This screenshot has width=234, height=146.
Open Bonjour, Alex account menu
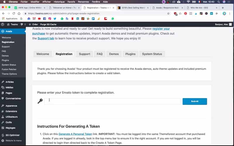[x=223, y=25]
